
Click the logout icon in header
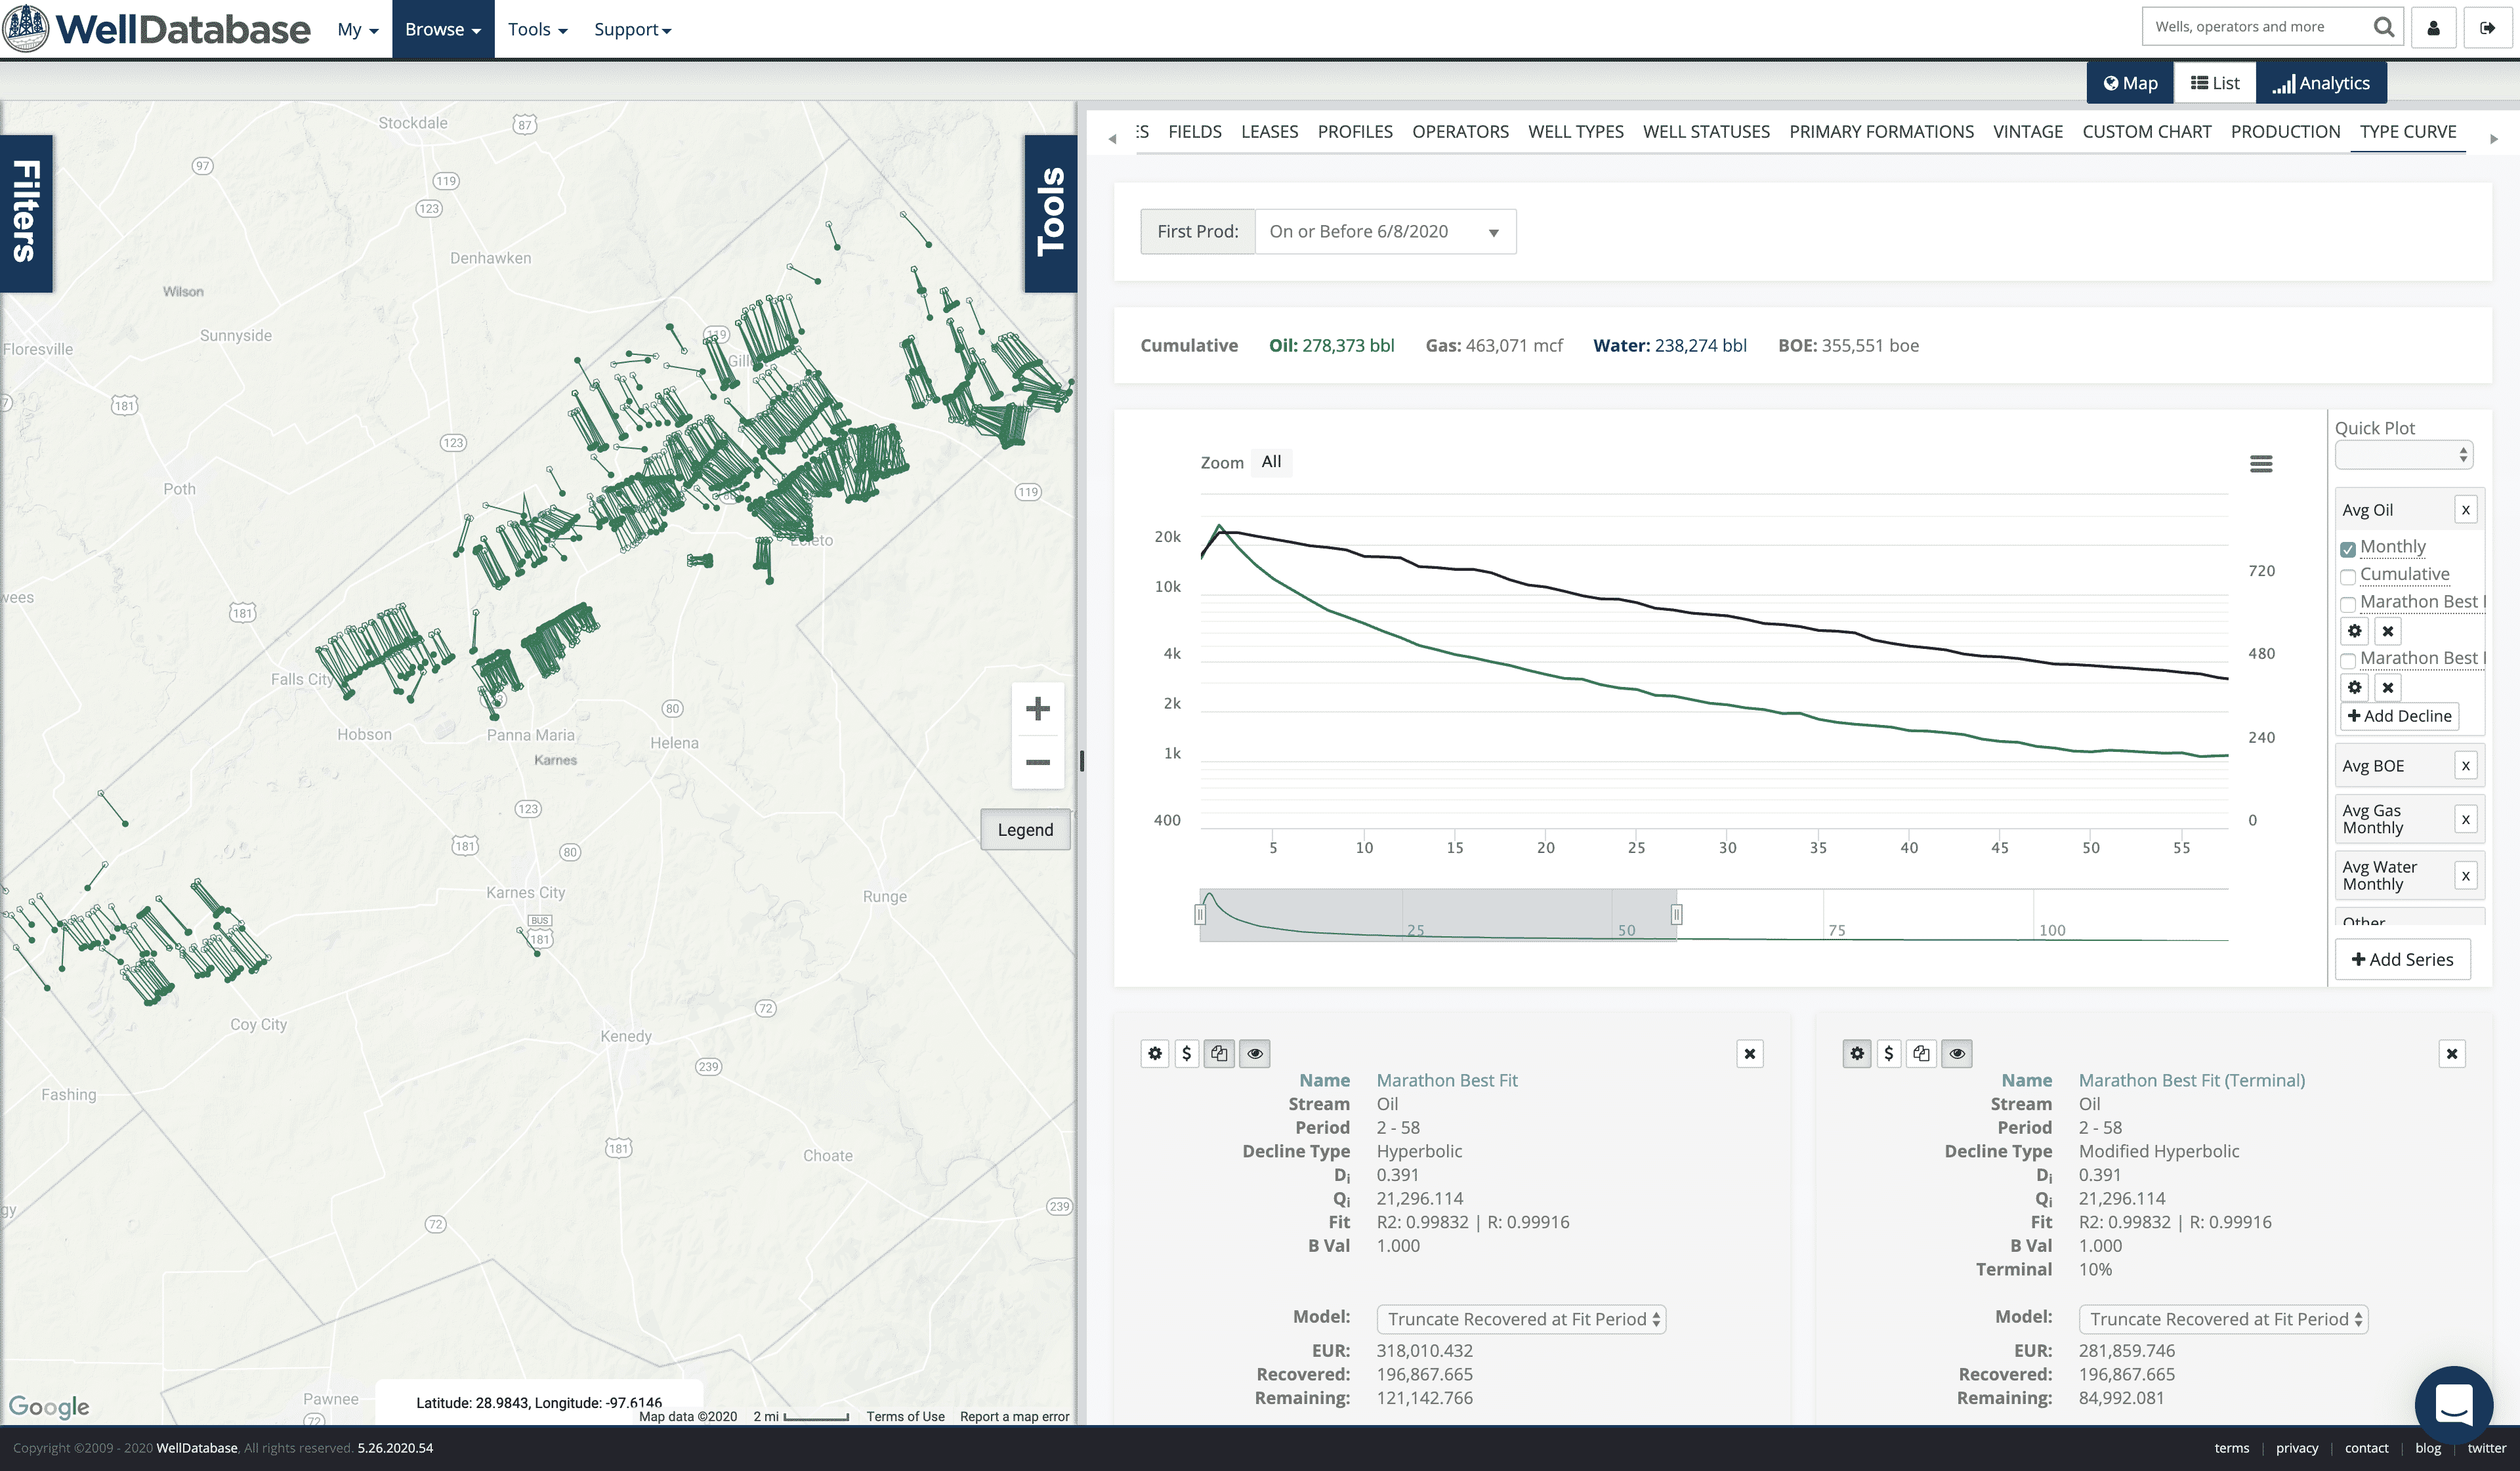tap(2487, 28)
